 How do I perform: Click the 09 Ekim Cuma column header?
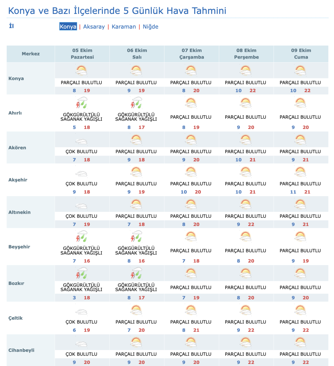coord(301,54)
